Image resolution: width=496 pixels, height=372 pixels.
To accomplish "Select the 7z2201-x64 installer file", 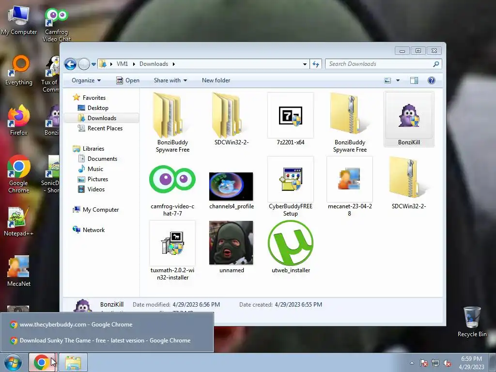I will pos(291,119).
